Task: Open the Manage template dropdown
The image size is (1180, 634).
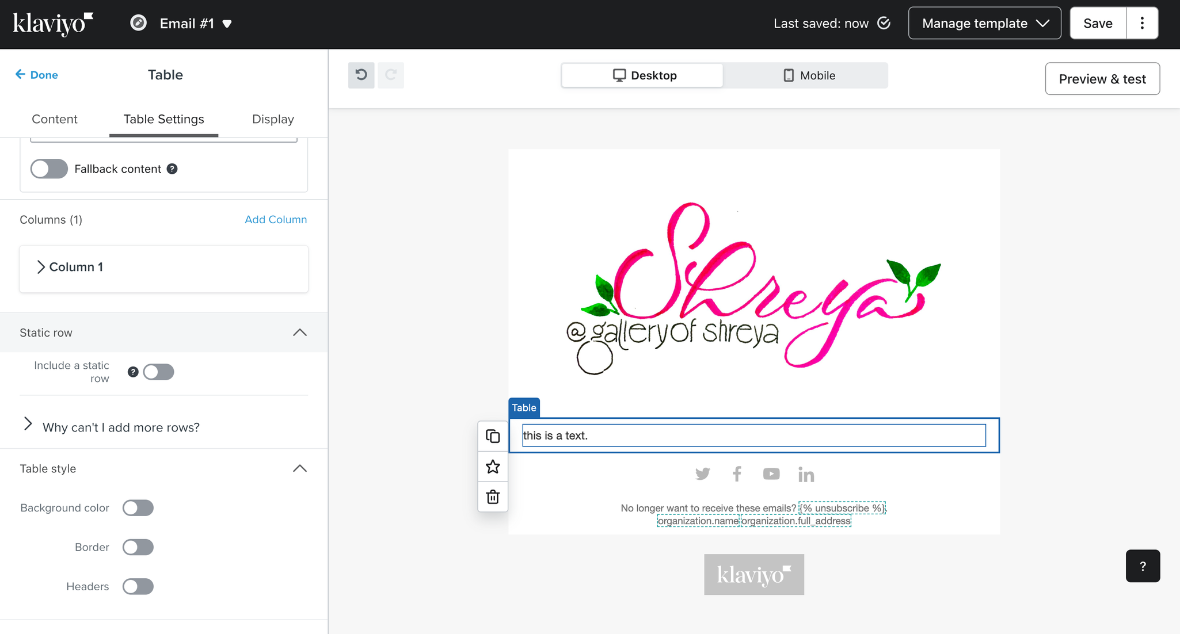Action: 984,23
